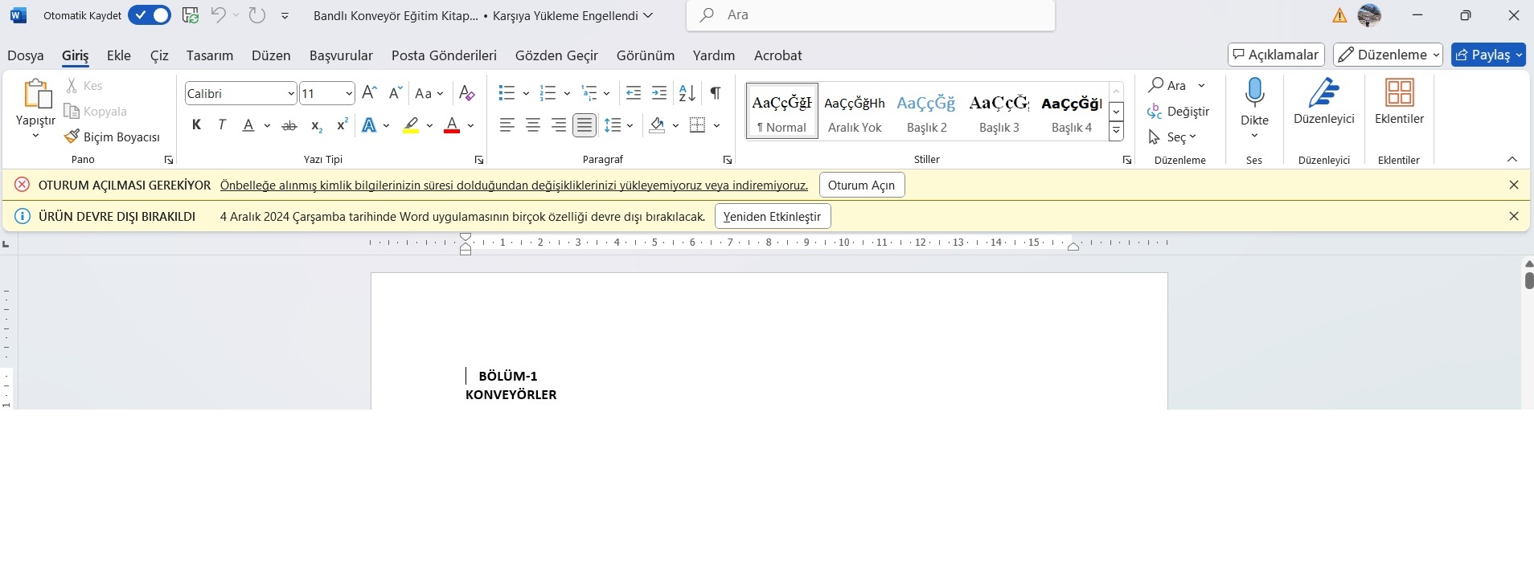Open the Ekle ribbon tab
The image size is (1534, 575).
coord(119,55)
